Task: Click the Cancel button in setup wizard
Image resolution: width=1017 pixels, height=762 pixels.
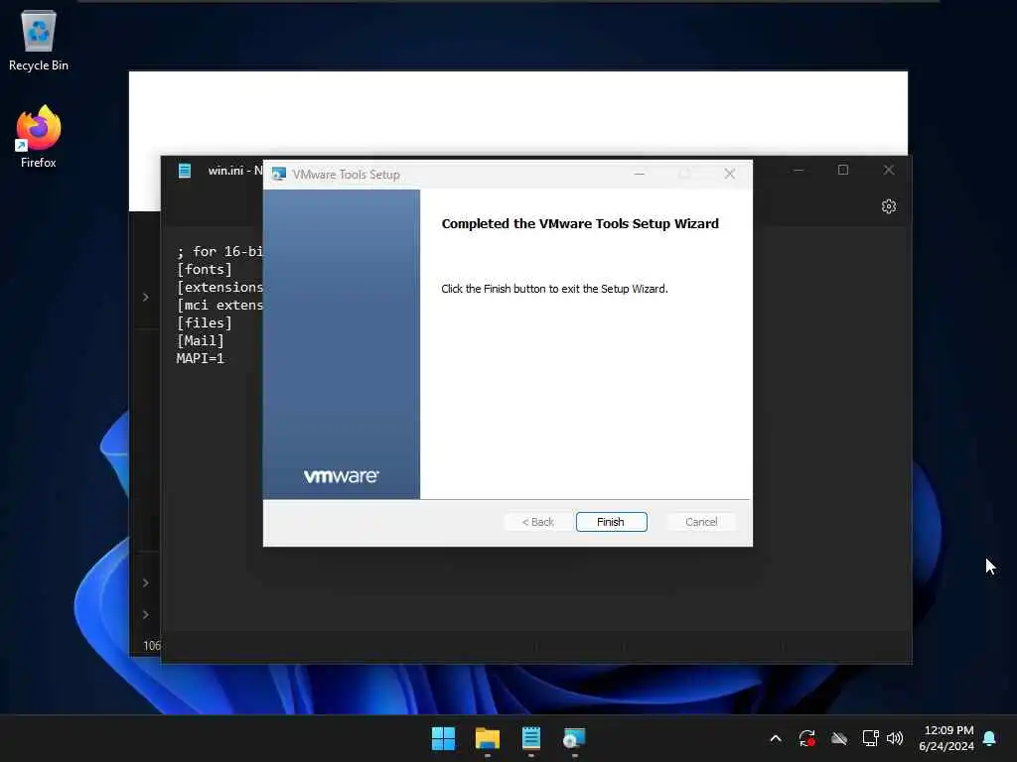Action: click(701, 522)
